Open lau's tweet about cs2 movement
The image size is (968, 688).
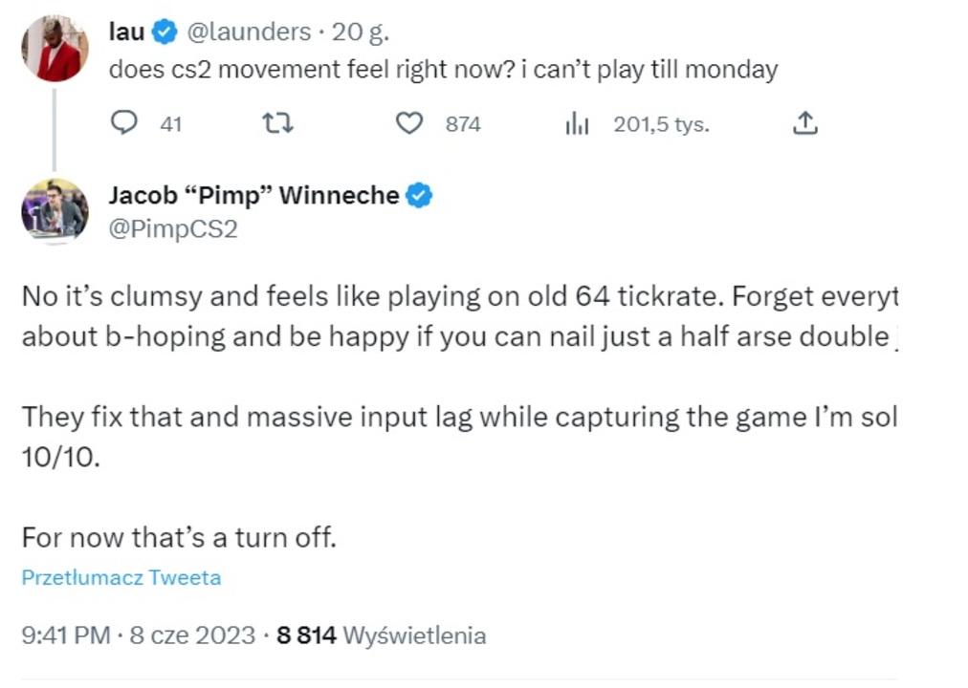click(442, 70)
